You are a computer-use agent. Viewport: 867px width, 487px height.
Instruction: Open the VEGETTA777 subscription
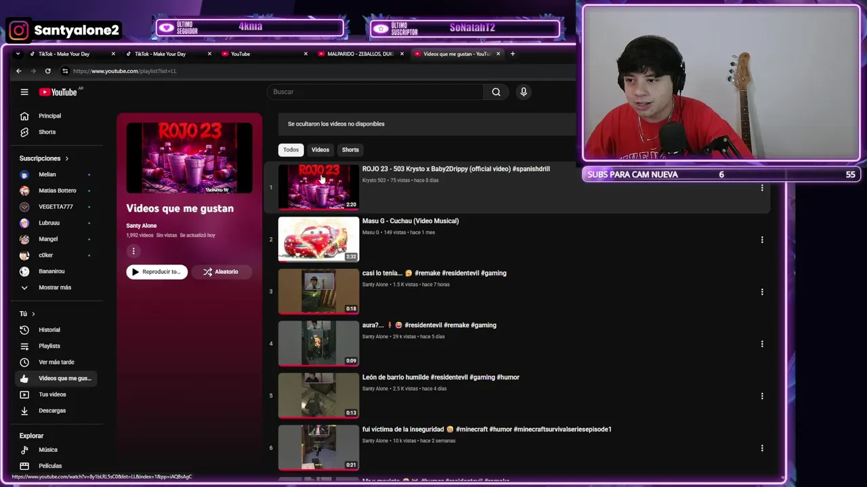coord(58,207)
